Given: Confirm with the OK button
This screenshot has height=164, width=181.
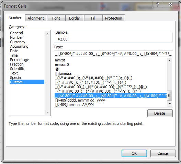Looking at the screenshot, I should pyautogui.click(x=134, y=153).
